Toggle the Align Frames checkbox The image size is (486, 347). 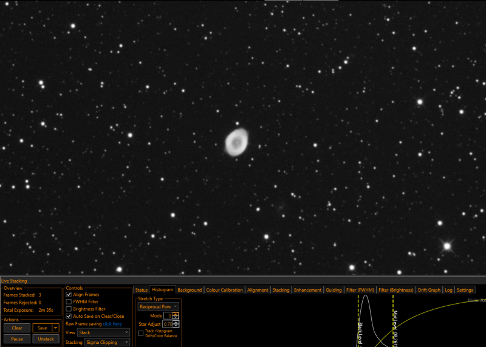pyautogui.click(x=69, y=295)
